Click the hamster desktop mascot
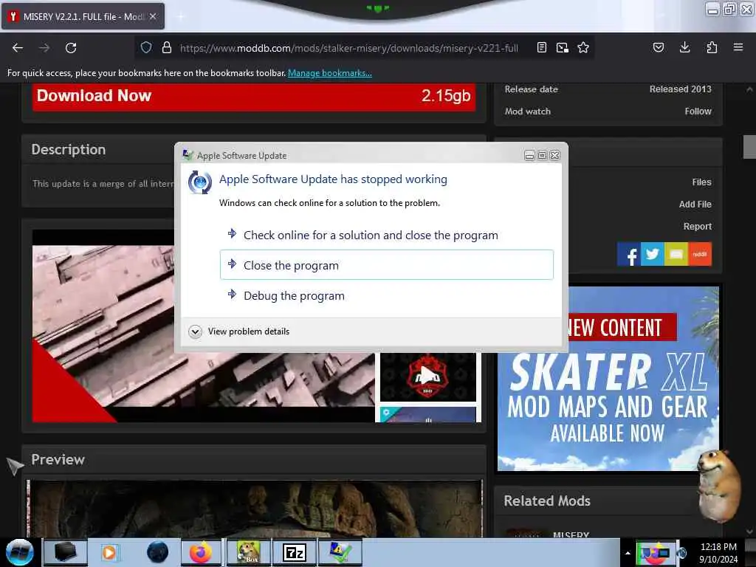This screenshot has width=756, height=567. point(720,486)
